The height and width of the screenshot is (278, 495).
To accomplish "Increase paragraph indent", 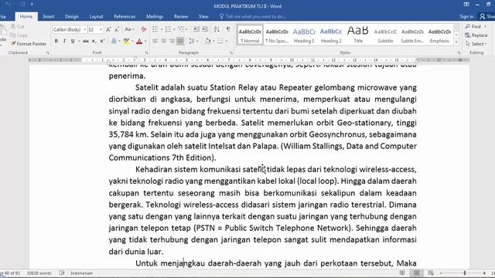I will [205, 29].
